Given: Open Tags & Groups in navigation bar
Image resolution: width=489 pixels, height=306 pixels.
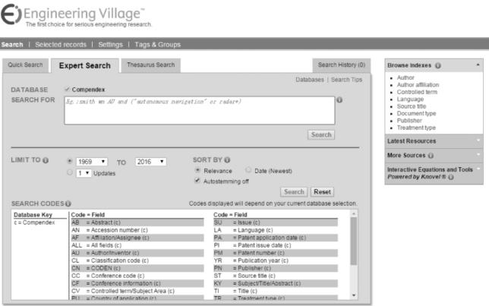Looking at the screenshot, I should click(157, 45).
